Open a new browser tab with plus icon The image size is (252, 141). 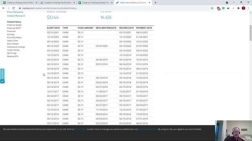[x=155, y=3]
